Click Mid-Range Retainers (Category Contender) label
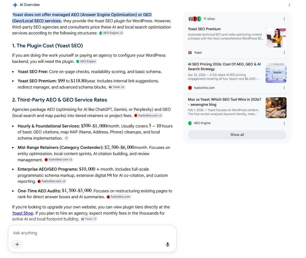The height and width of the screenshot is (258, 306). 60,147
